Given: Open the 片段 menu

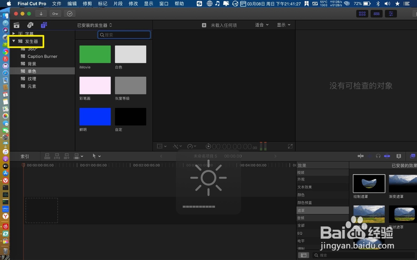Looking at the screenshot, I should (118, 3).
